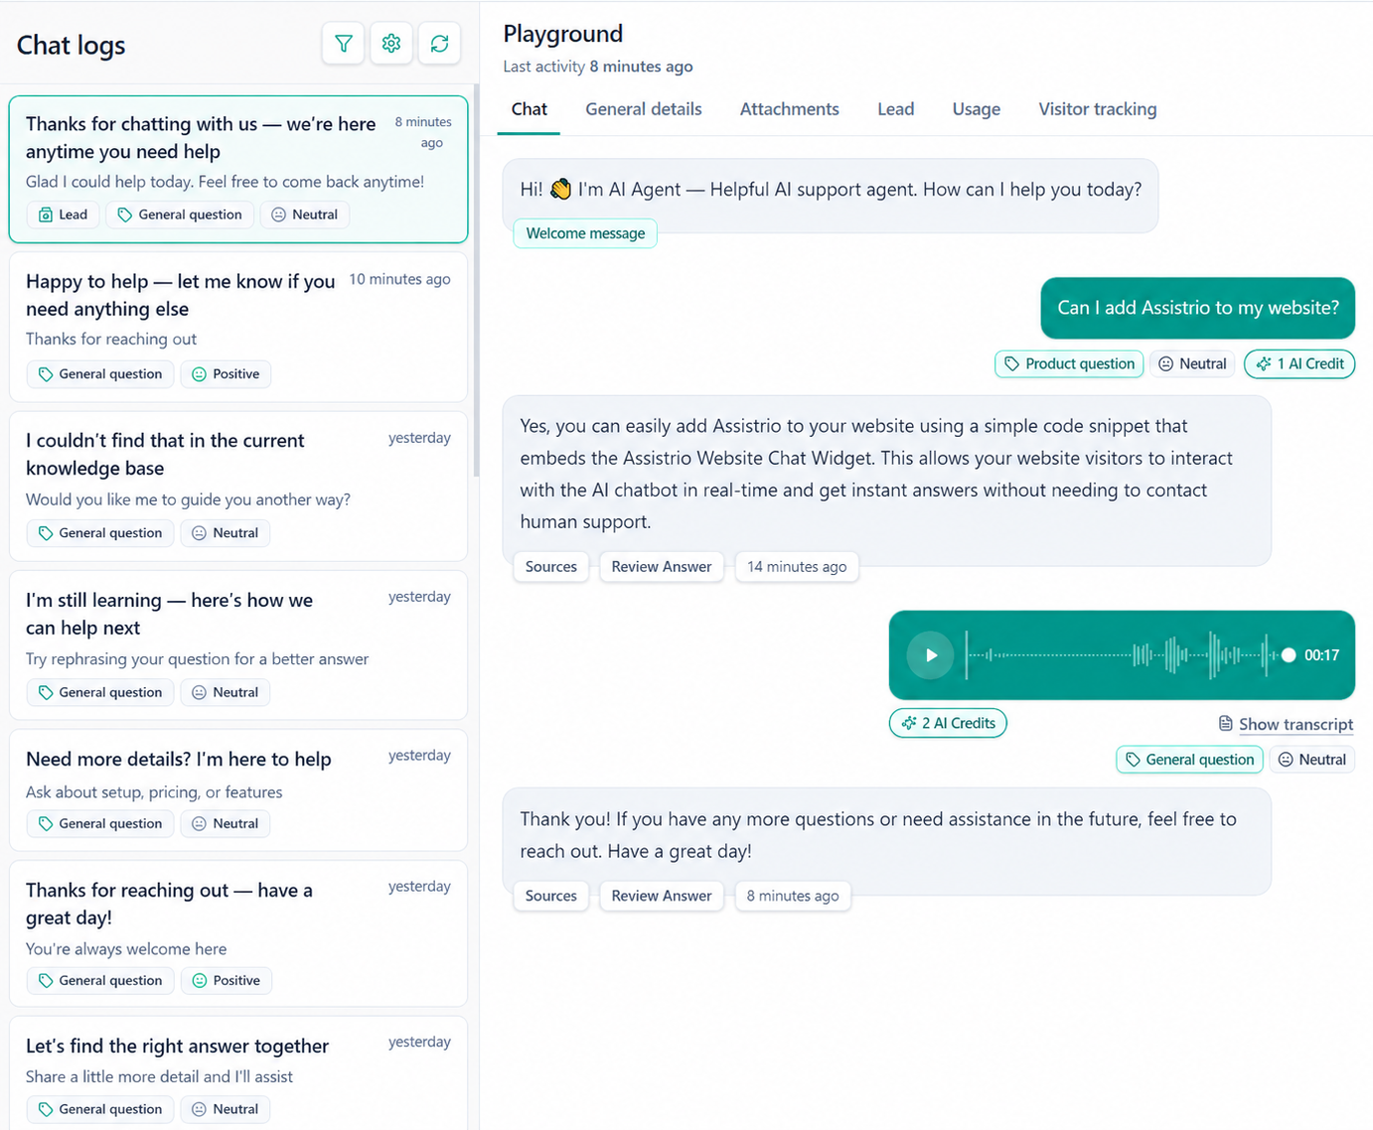The height and width of the screenshot is (1130, 1373).
Task: Click the Lead tag in first chat log
Action: tap(64, 214)
